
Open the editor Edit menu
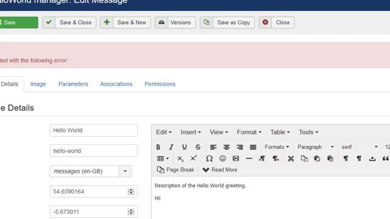tap(164, 132)
